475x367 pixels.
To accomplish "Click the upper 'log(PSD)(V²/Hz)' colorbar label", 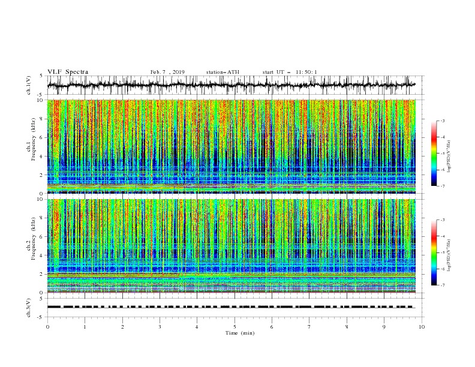I will pyautogui.click(x=449, y=157).
